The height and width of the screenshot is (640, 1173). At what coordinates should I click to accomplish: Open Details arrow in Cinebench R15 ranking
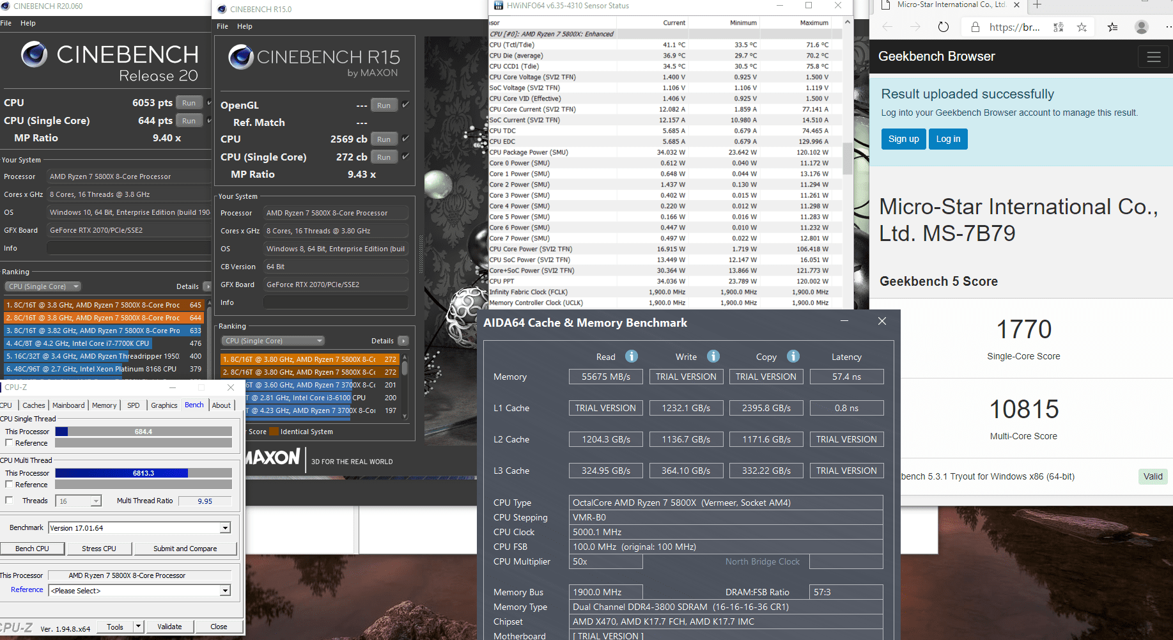click(x=403, y=341)
